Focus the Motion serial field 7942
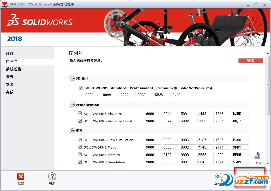Image resolution: width=271 pixels, height=191 pixels. coord(205,147)
